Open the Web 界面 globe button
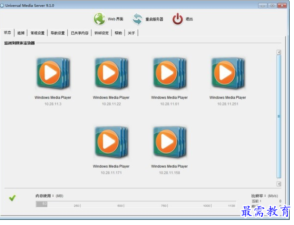 [109, 19]
